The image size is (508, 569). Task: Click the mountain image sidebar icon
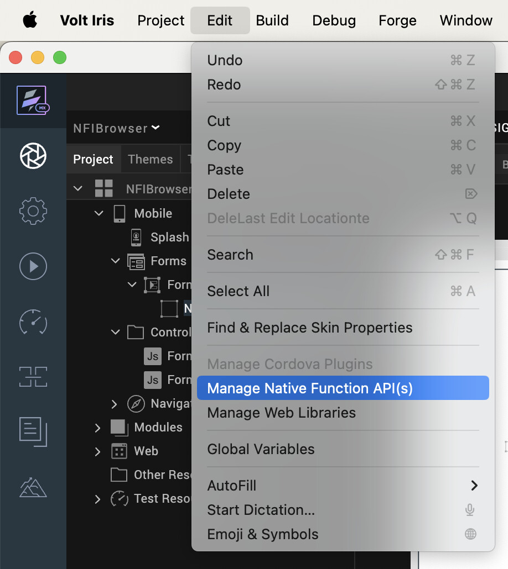tap(33, 487)
